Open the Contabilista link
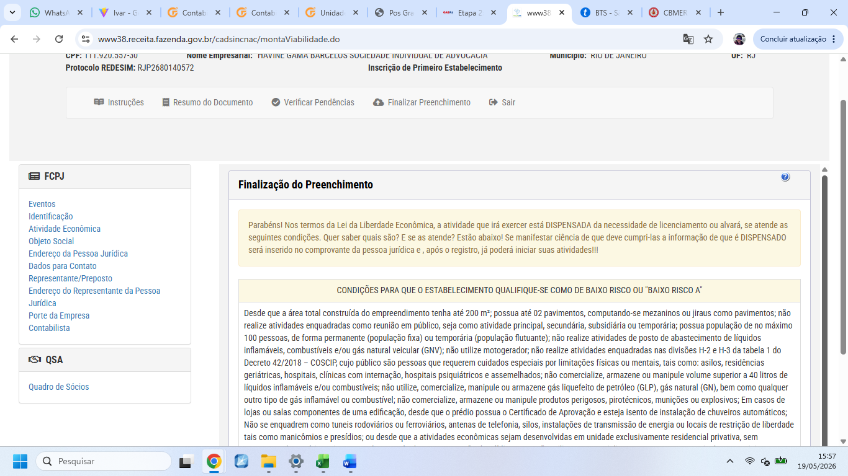 pyautogui.click(x=49, y=328)
